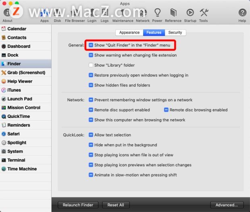
Task: Open the Network toolbar section
Action: click(x=143, y=15)
